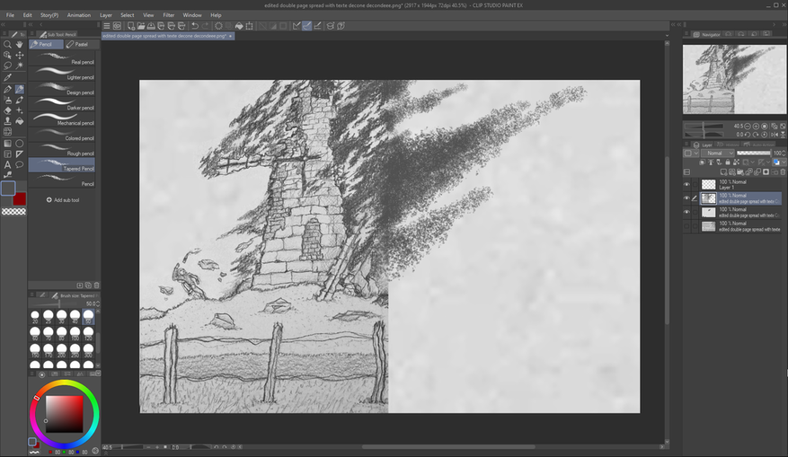Select the Real pencil sub tool

coord(62,59)
